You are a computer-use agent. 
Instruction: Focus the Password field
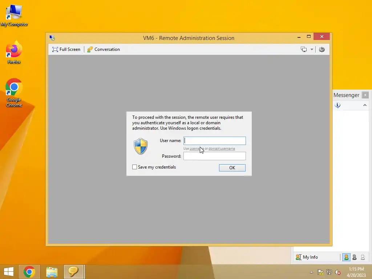tap(214, 156)
